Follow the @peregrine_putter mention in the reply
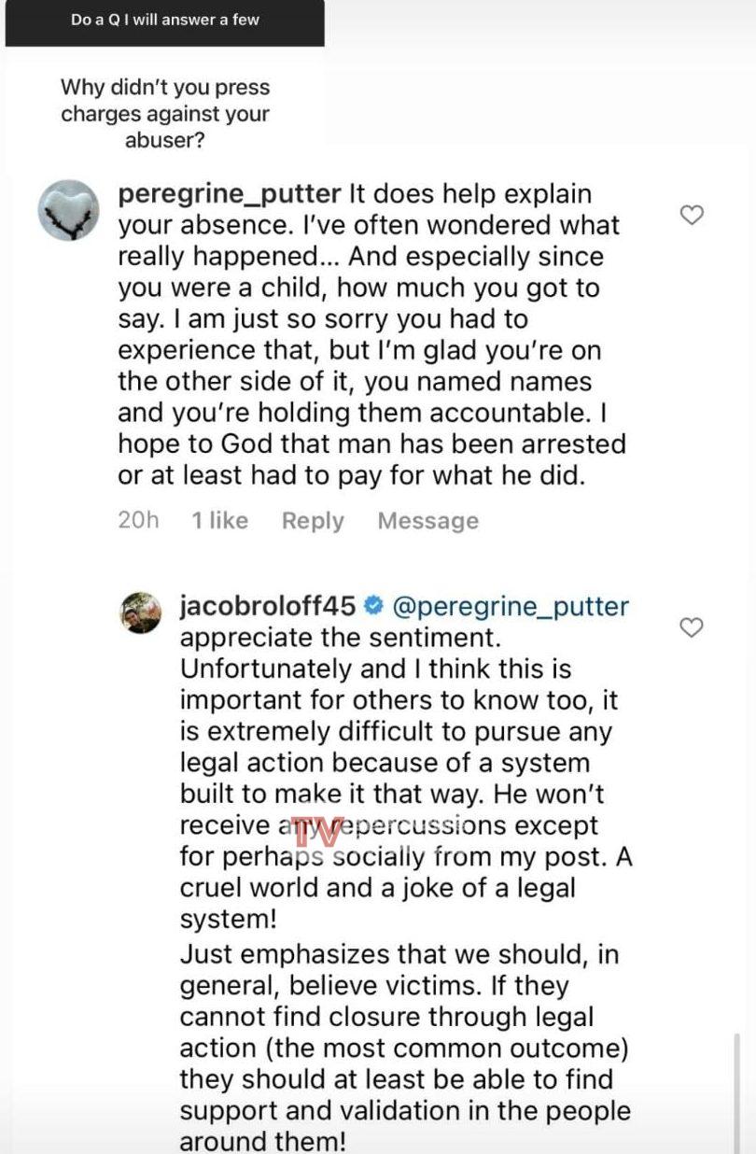 tap(511, 606)
